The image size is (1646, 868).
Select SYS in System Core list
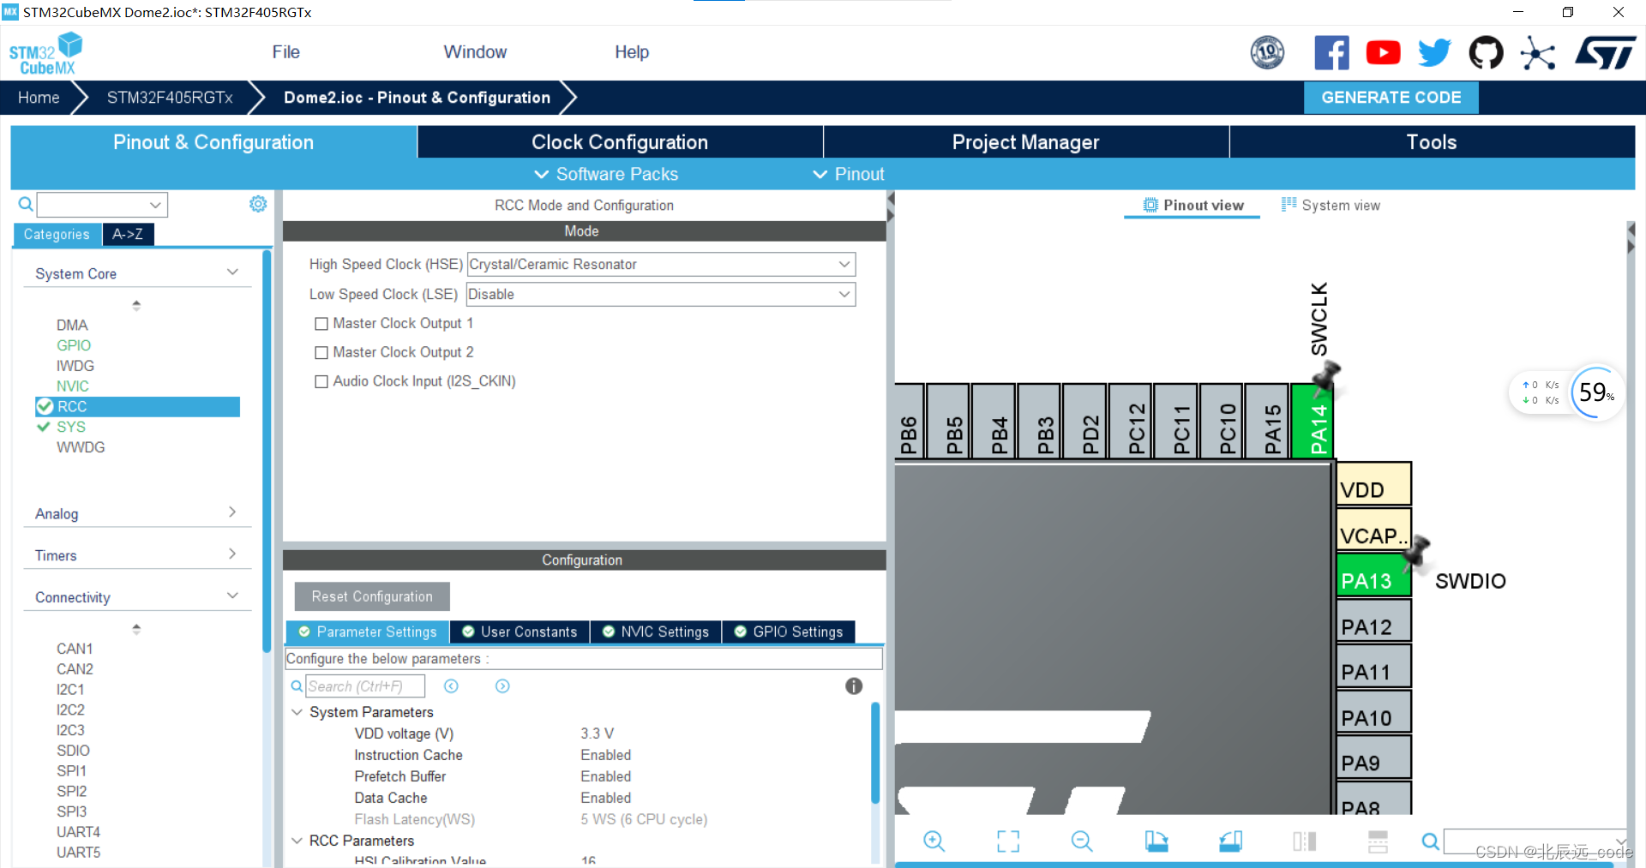coord(71,427)
